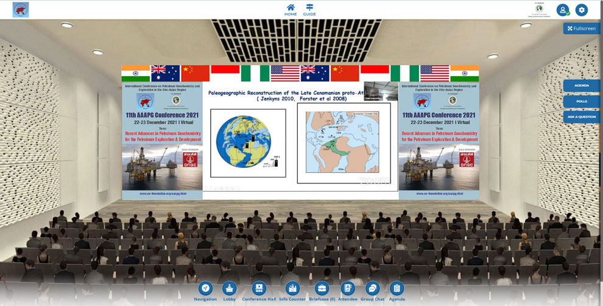Click the ONGC gold sponsor logo on left banner

click(190, 159)
